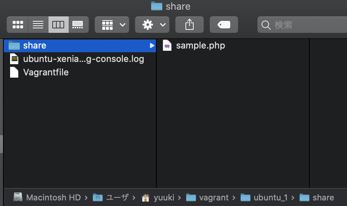
Task: Open the gear action menu
Action: pos(152,25)
